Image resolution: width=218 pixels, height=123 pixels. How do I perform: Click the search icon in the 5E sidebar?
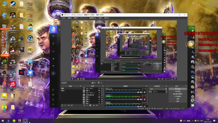53,90
